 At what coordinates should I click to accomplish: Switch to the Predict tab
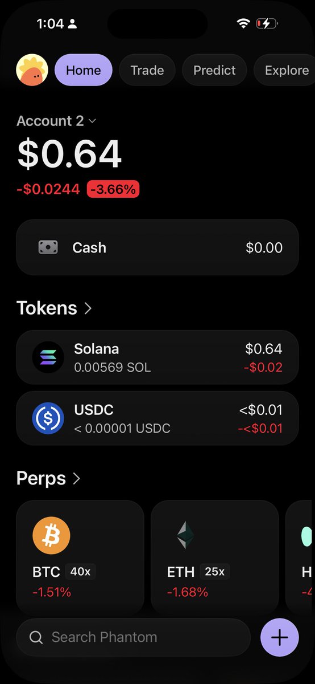[214, 70]
